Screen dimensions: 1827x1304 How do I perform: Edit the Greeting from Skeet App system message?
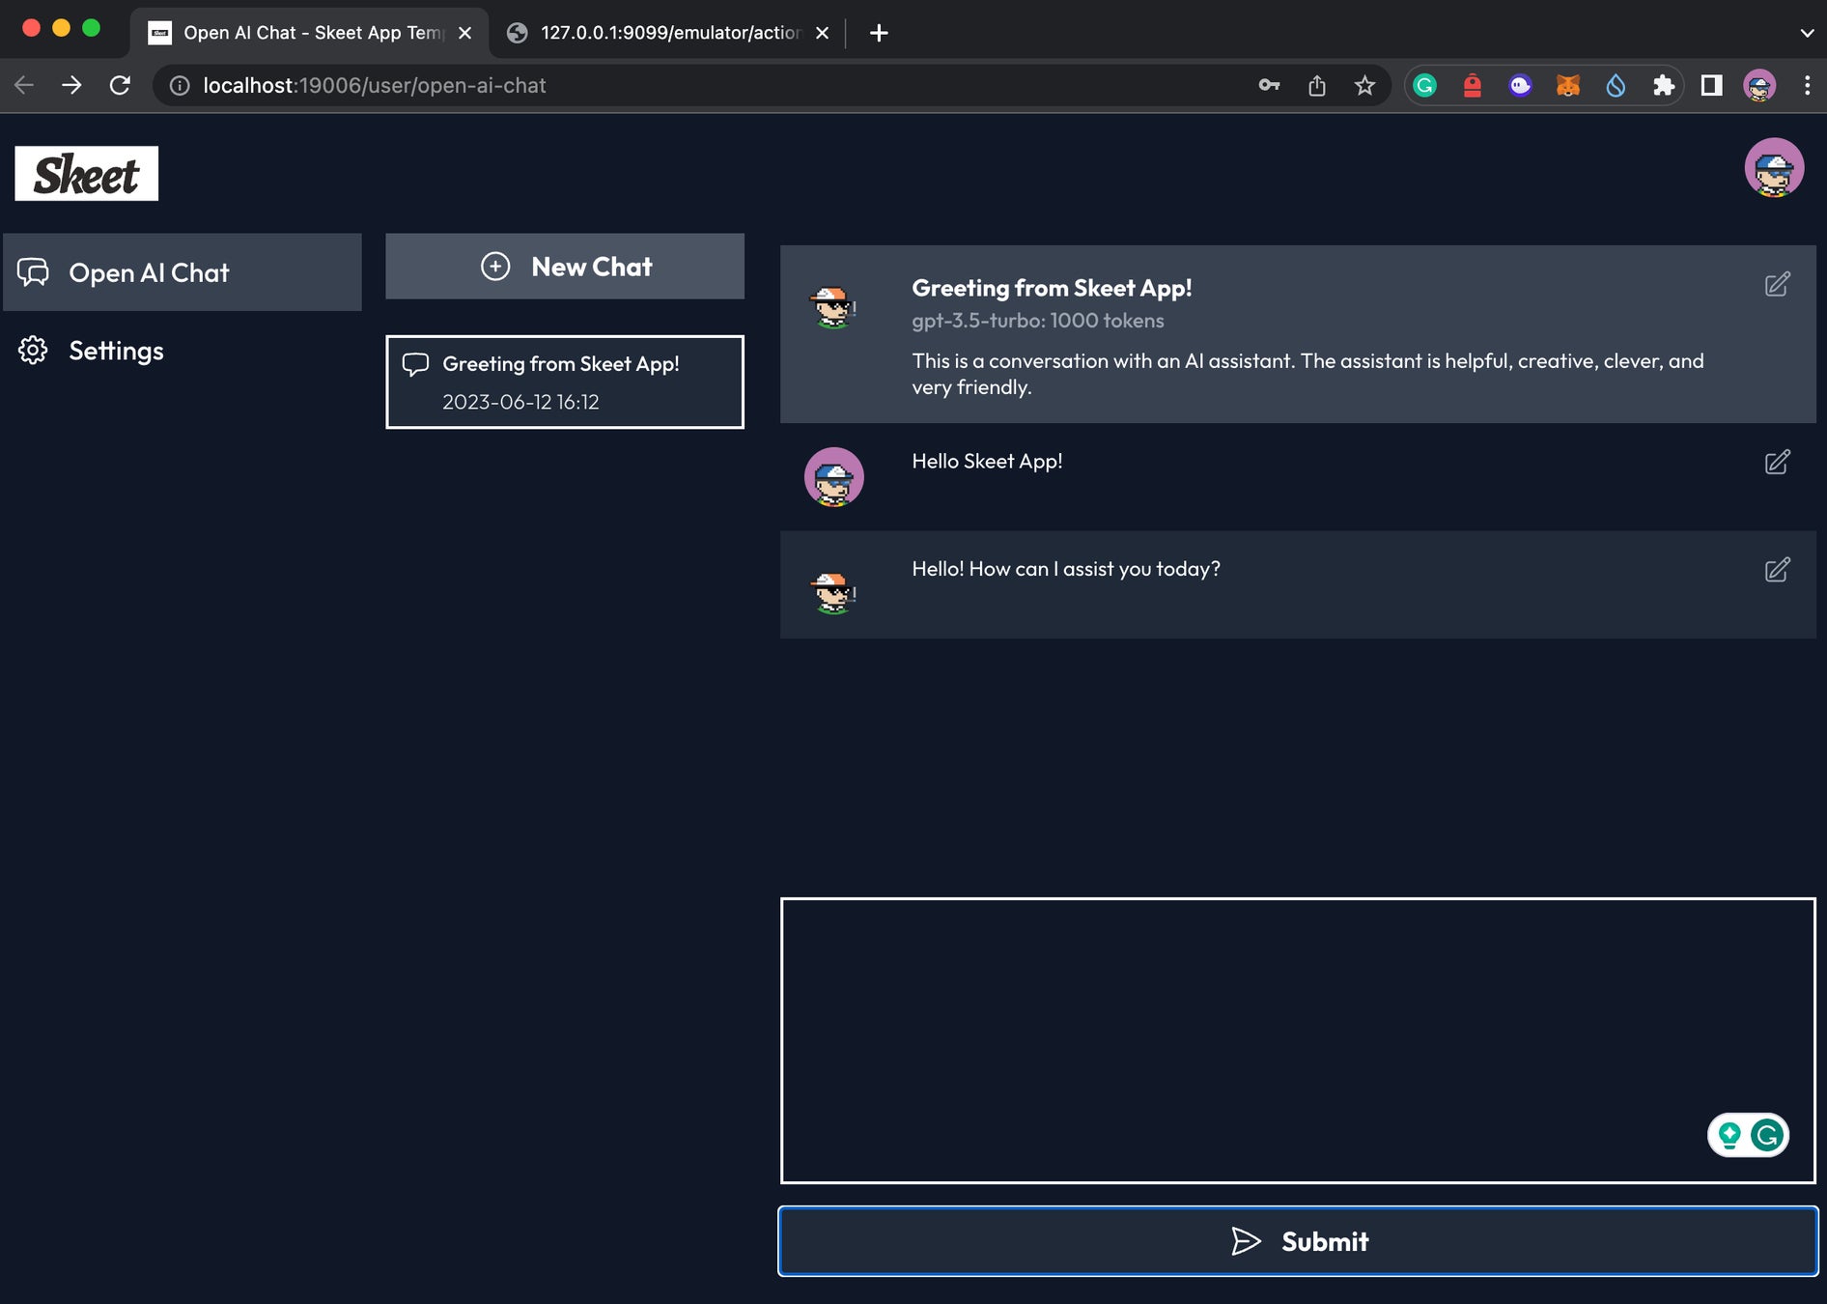[x=1777, y=284]
